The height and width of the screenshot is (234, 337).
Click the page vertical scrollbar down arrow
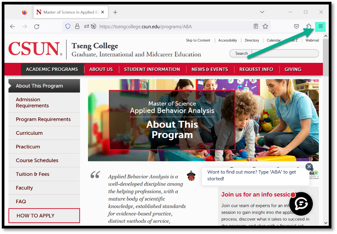326,223
